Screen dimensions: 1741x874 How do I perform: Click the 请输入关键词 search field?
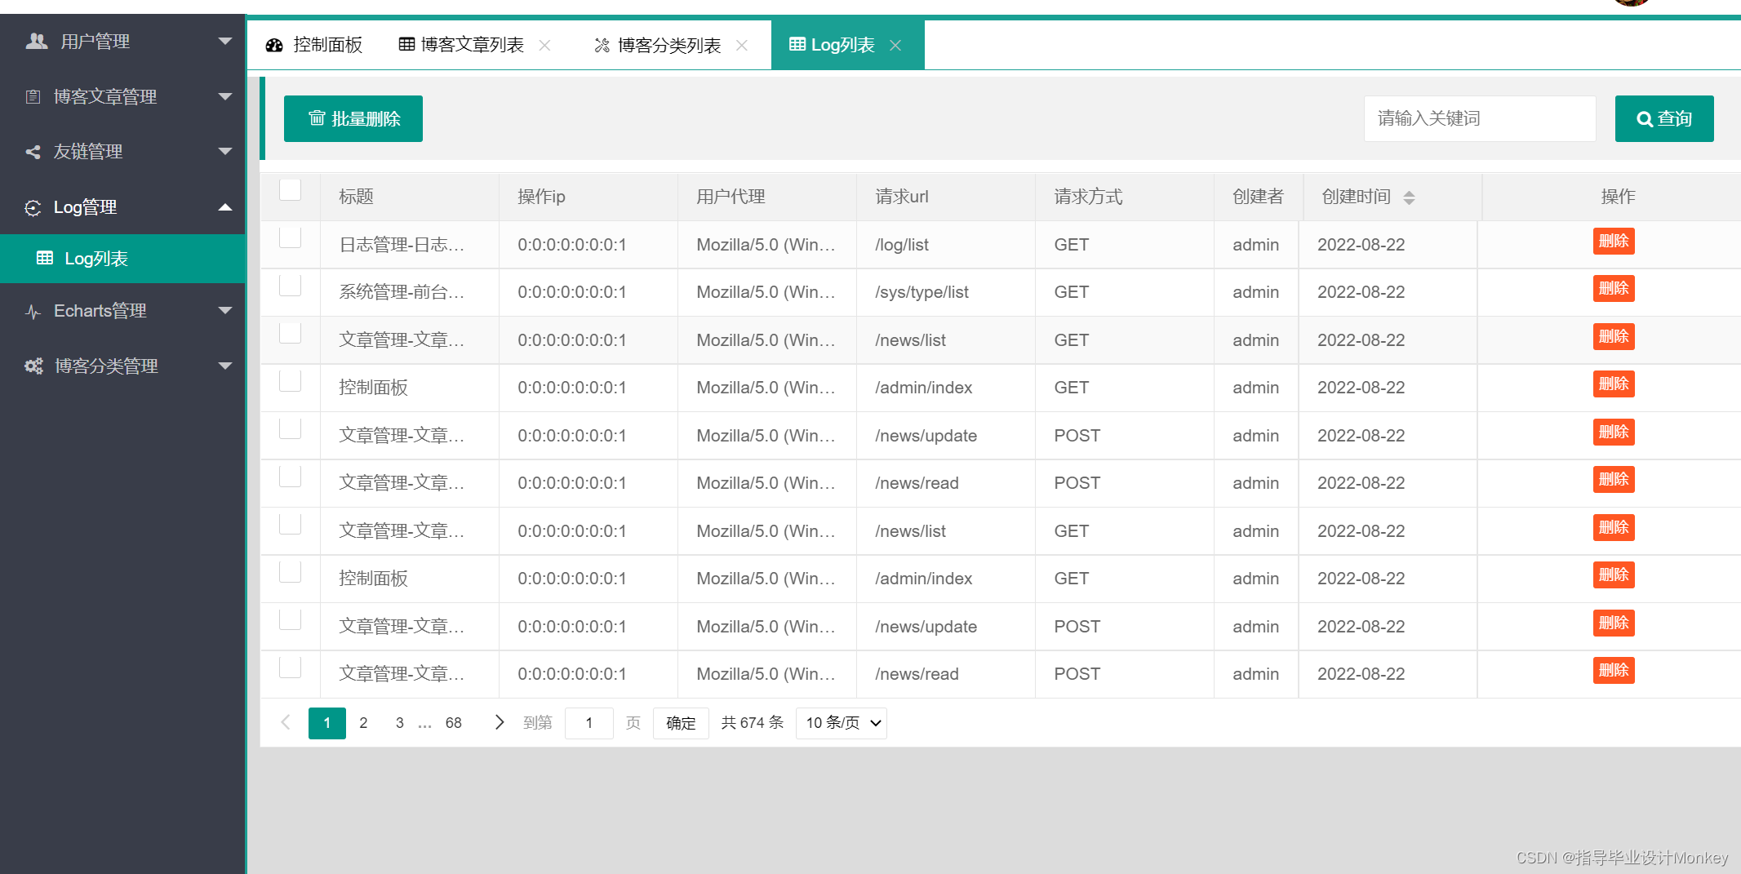click(1480, 119)
